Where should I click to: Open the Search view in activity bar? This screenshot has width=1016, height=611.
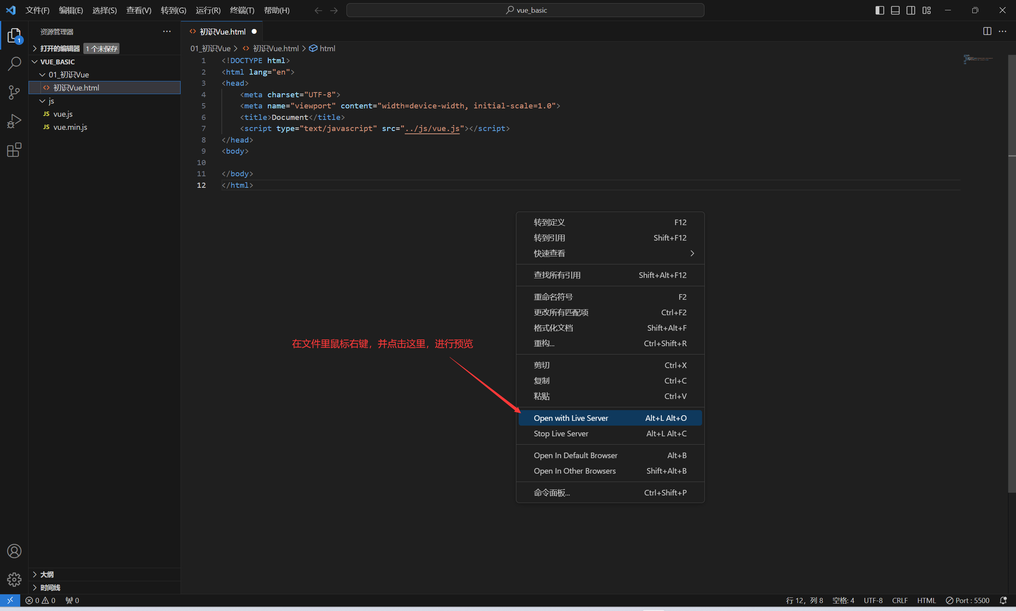(14, 64)
